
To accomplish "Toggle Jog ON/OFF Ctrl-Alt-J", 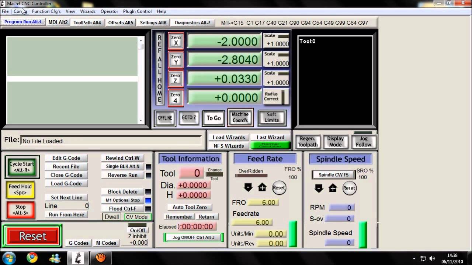I will coord(194,237).
